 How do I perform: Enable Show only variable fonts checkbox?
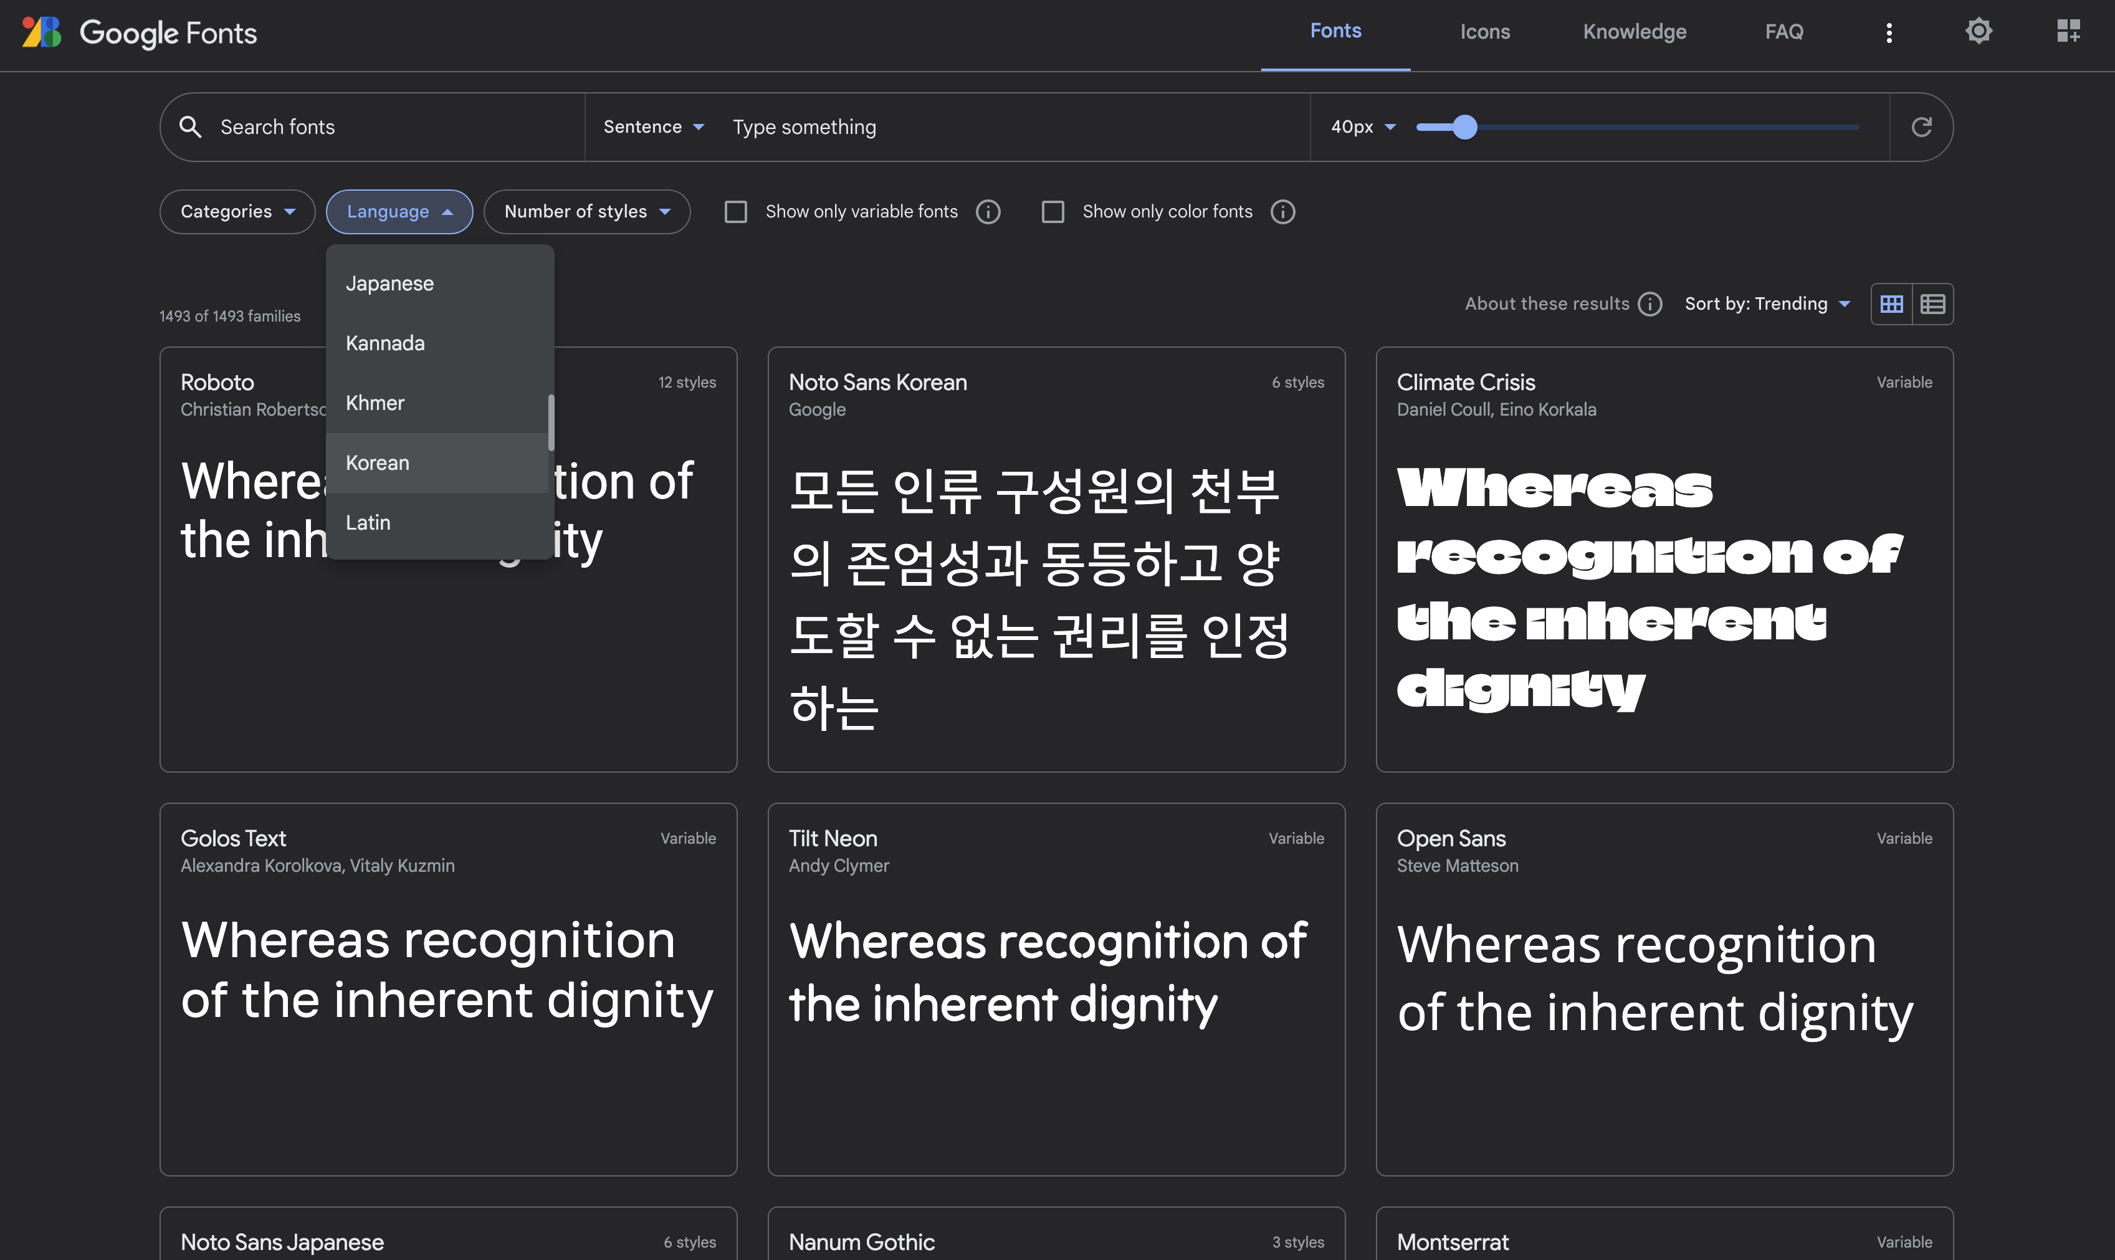point(735,211)
